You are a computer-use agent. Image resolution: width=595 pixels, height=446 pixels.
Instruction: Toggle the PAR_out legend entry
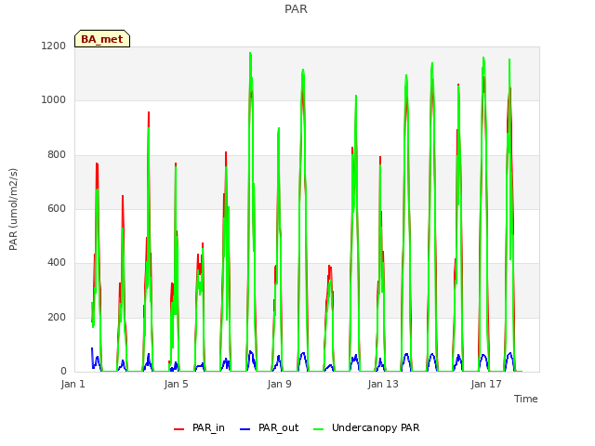269,427
